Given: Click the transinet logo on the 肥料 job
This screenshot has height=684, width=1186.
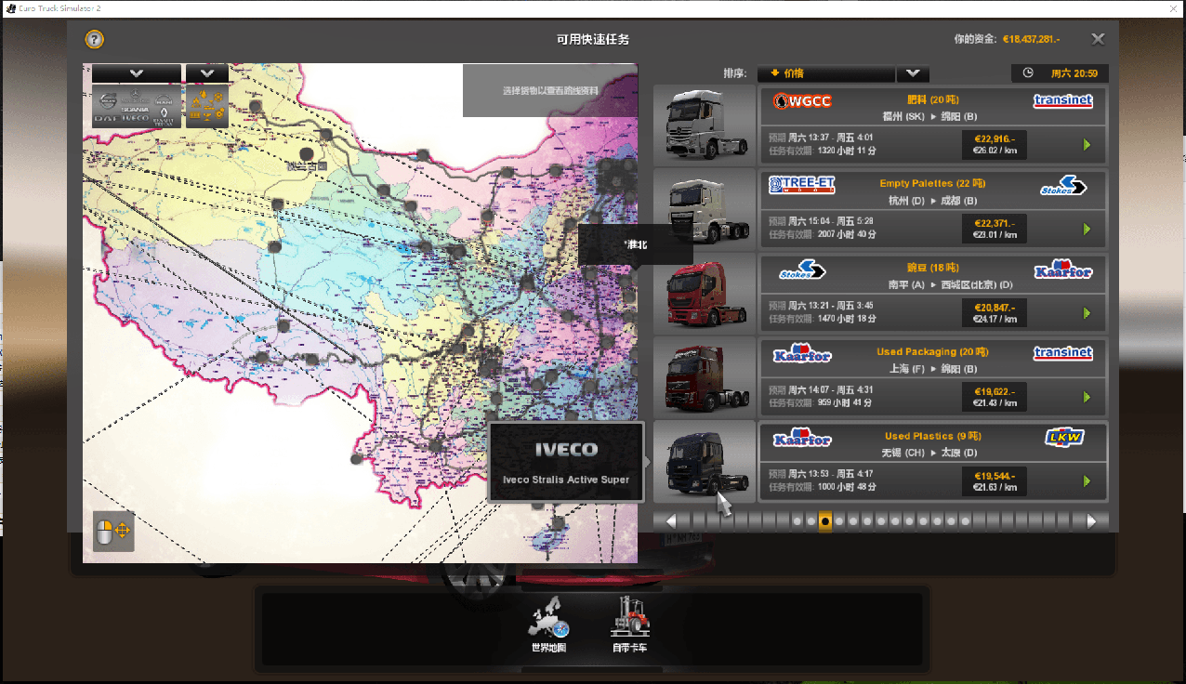Looking at the screenshot, I should click(1061, 101).
